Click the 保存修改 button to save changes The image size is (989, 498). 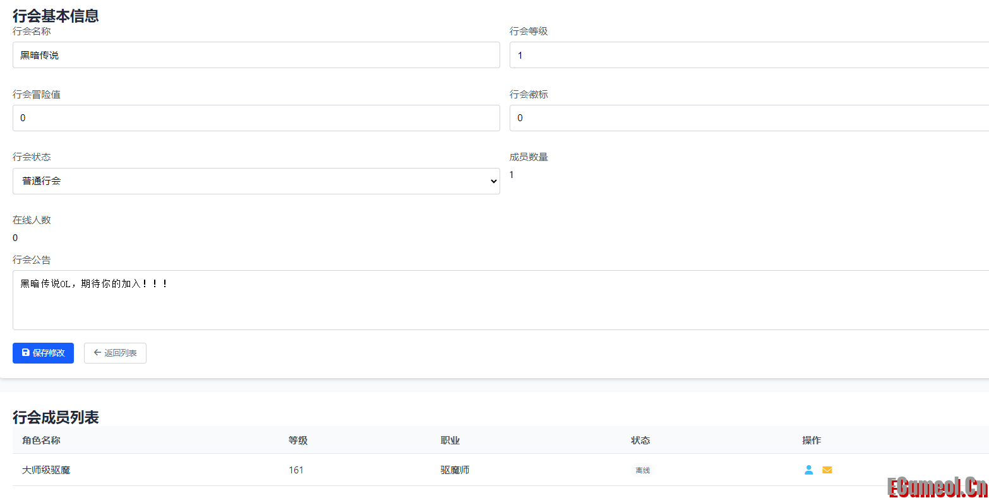43,353
